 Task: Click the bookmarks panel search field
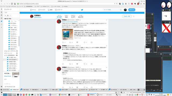(11, 13)
